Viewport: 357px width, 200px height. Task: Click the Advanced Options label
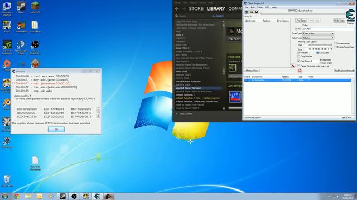click(253, 118)
